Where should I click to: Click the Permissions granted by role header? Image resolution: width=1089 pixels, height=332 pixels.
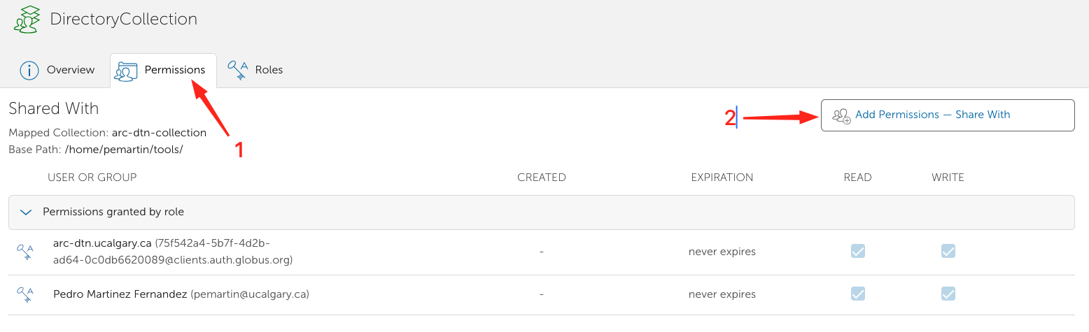[113, 212]
